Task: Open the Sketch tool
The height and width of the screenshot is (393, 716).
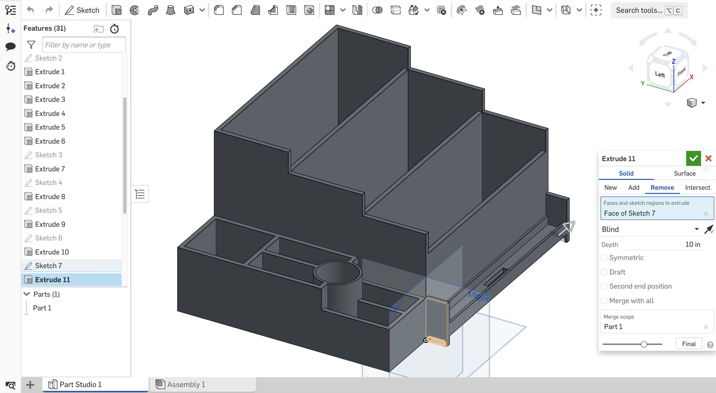Action: pos(83,10)
